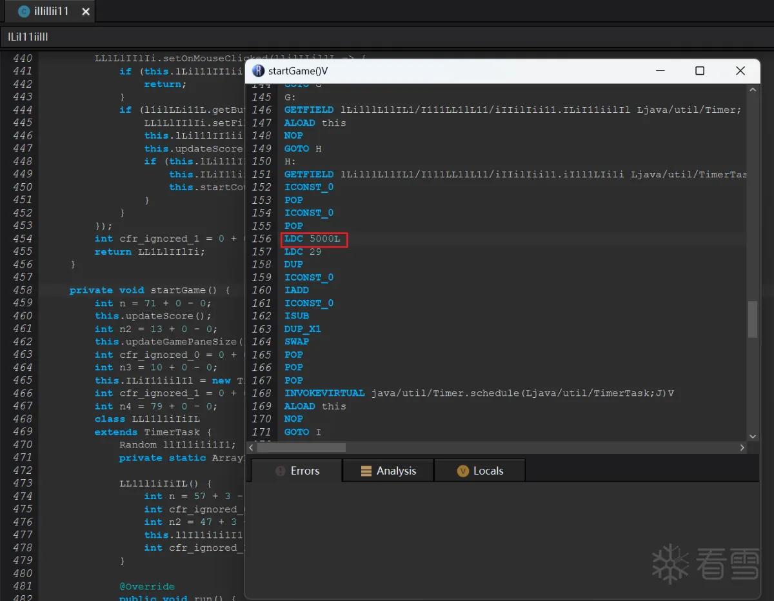Close the startGame()V bytecode window
Viewport: 774px width, 601px height.
point(740,71)
